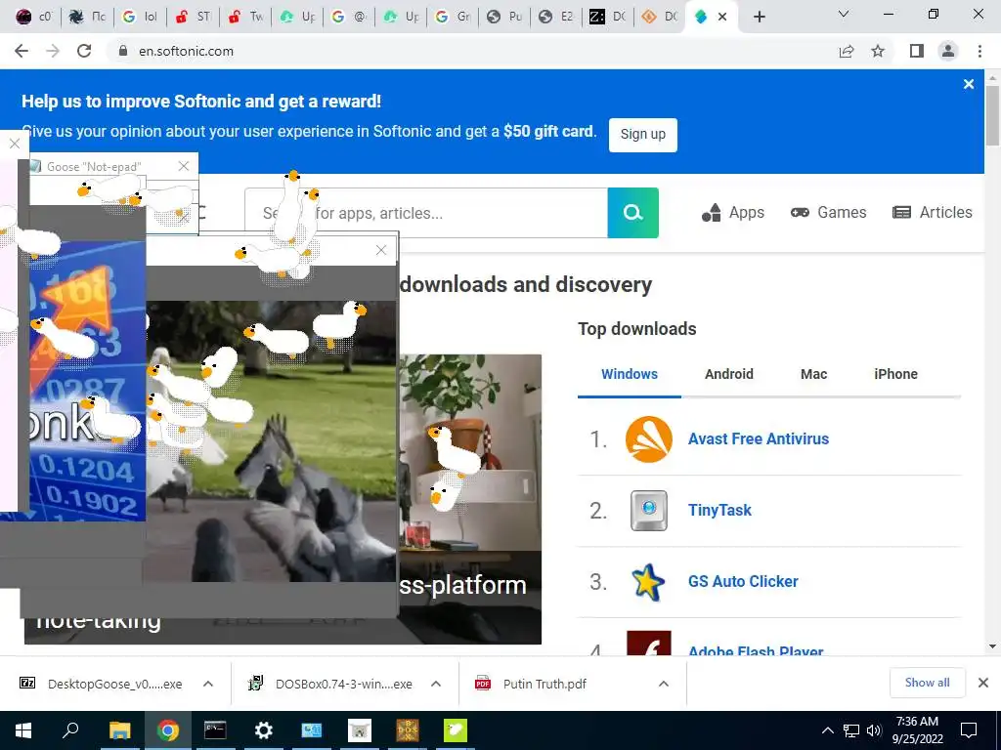Open Command Prompt from taskbar

215,730
